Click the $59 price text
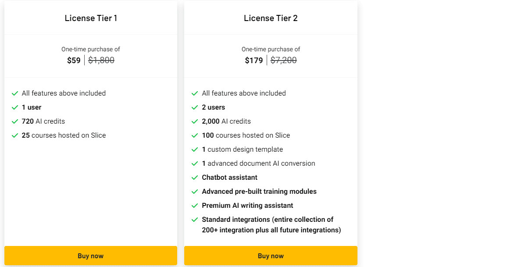Image resolution: width=525 pixels, height=267 pixels. (x=74, y=60)
